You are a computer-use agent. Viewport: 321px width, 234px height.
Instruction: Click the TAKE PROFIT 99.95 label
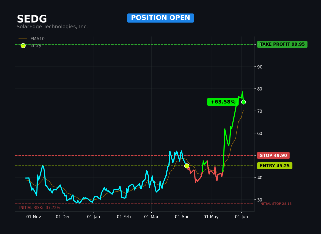(x=282, y=44)
